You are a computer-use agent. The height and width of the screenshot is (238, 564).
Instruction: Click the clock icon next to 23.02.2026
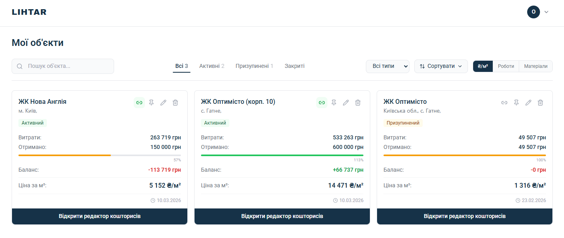tap(518, 200)
